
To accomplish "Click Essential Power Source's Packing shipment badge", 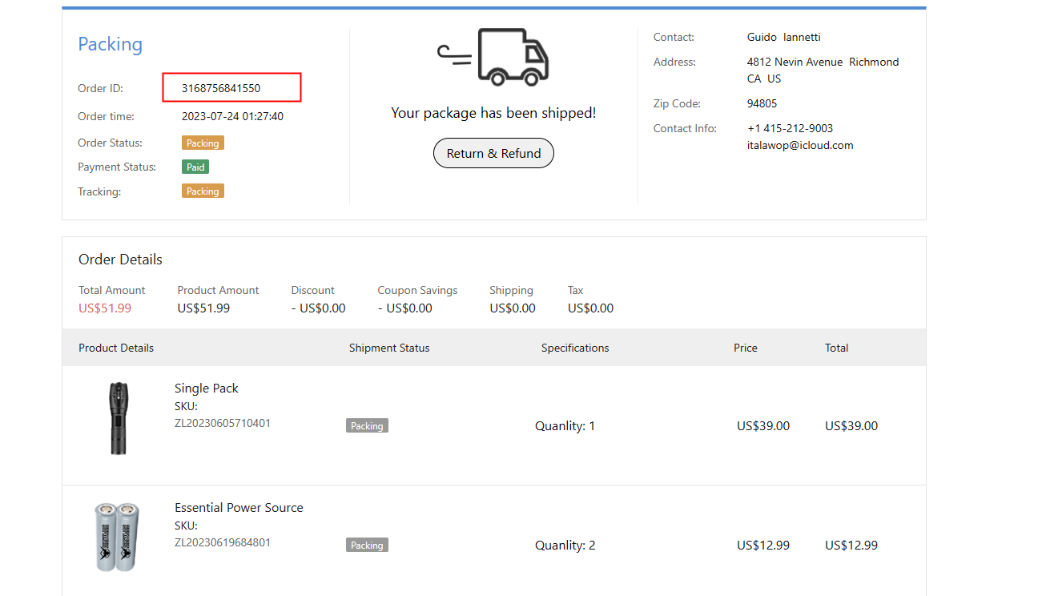I will [367, 546].
